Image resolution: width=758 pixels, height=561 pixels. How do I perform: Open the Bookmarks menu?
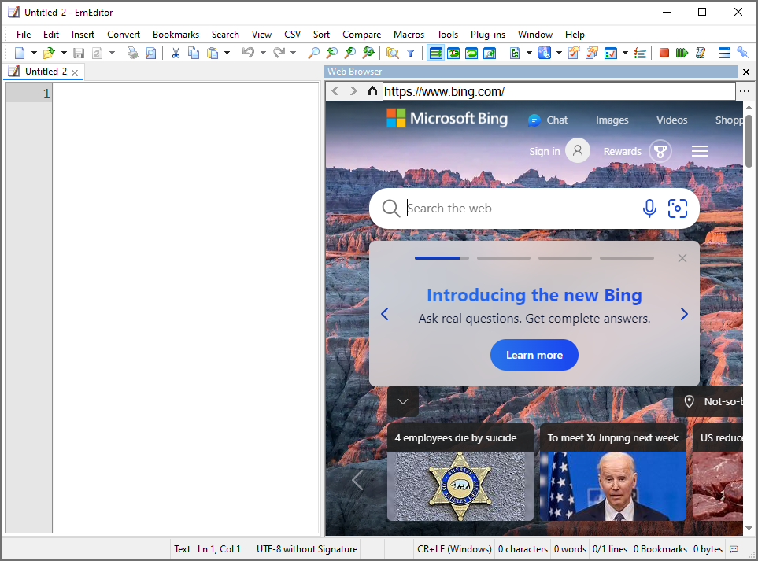pos(176,35)
